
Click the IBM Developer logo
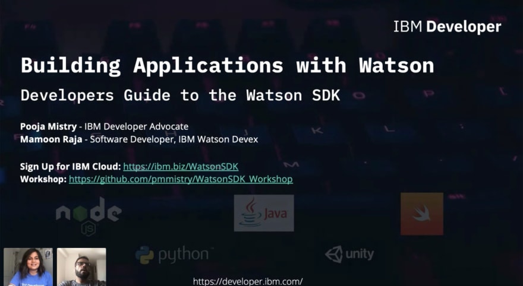tap(448, 27)
